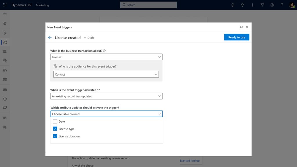The height and width of the screenshot is (167, 297).
Task: Click the Advanced lookup link behind dialog
Action: (x=189, y=161)
